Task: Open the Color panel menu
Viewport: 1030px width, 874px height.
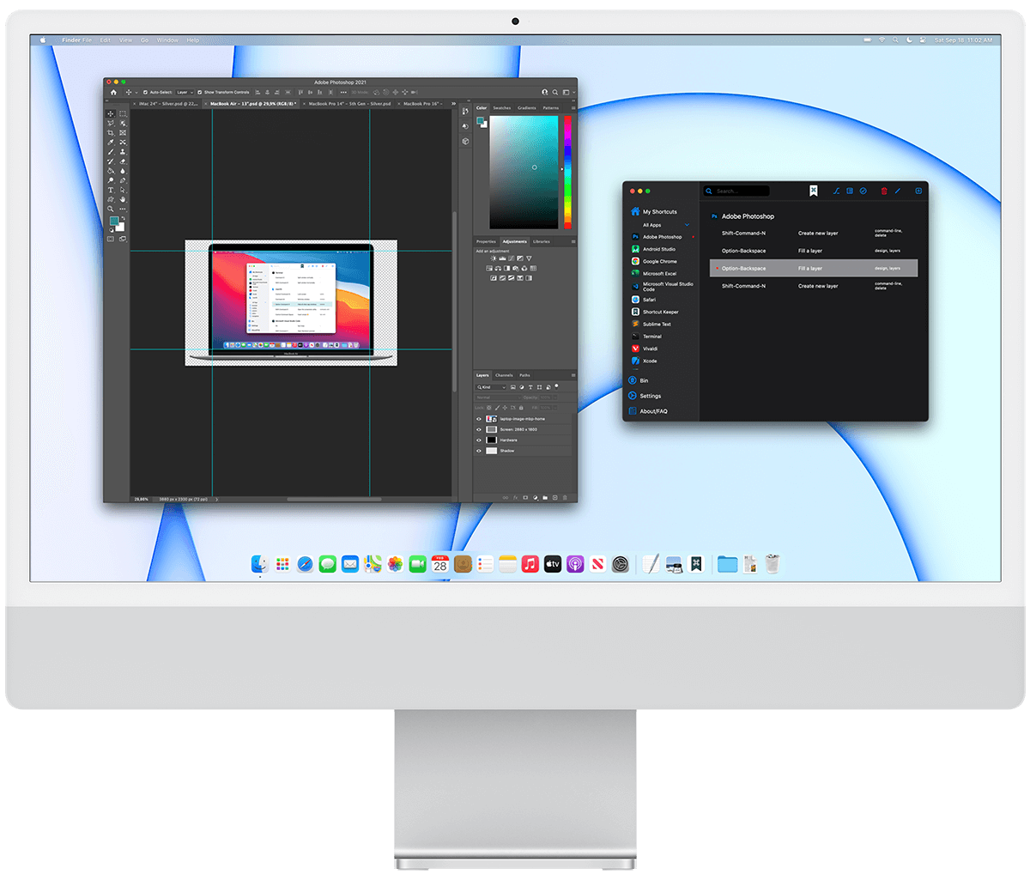Action: [573, 108]
